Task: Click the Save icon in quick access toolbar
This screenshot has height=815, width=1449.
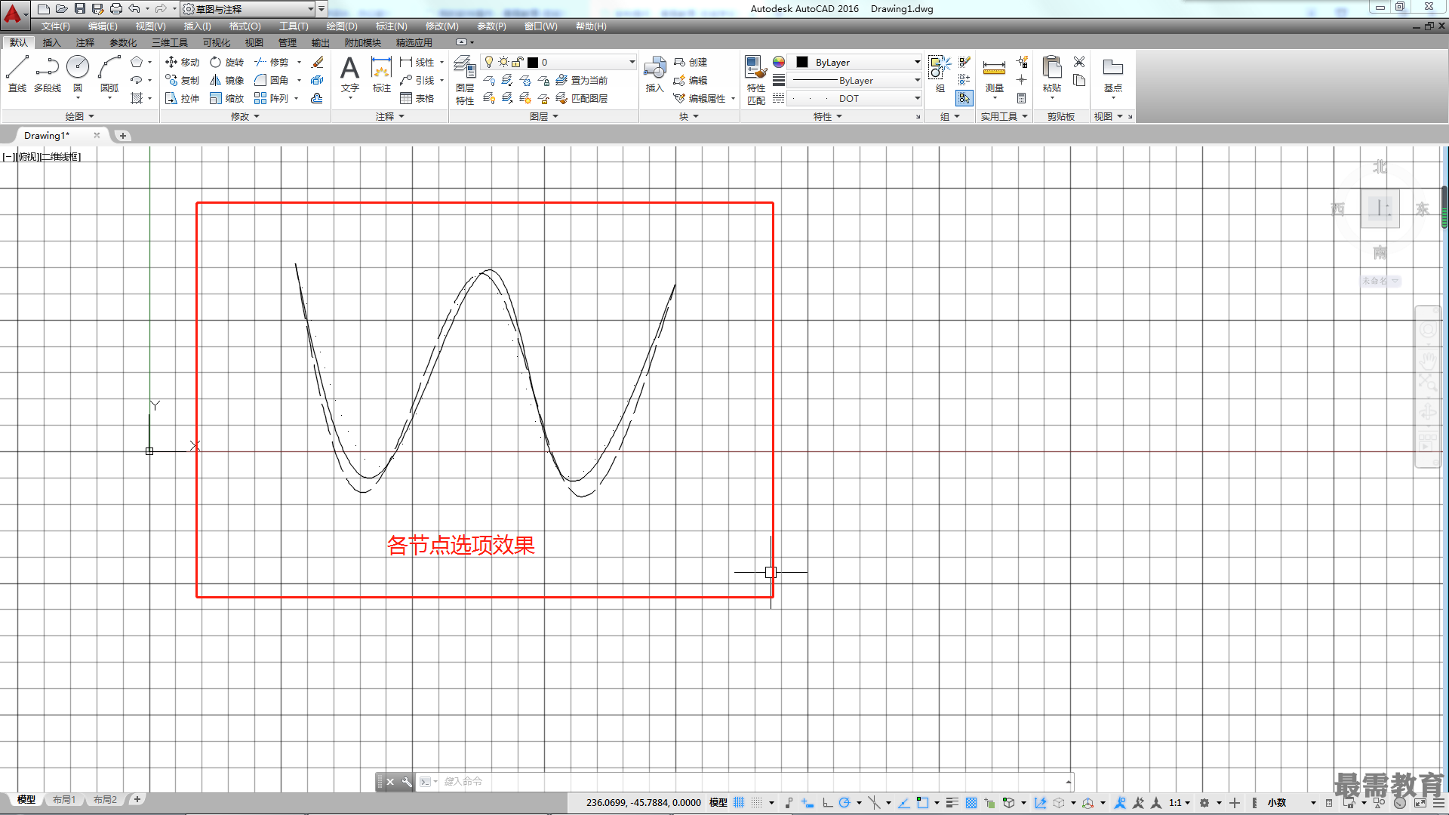Action: point(80,8)
